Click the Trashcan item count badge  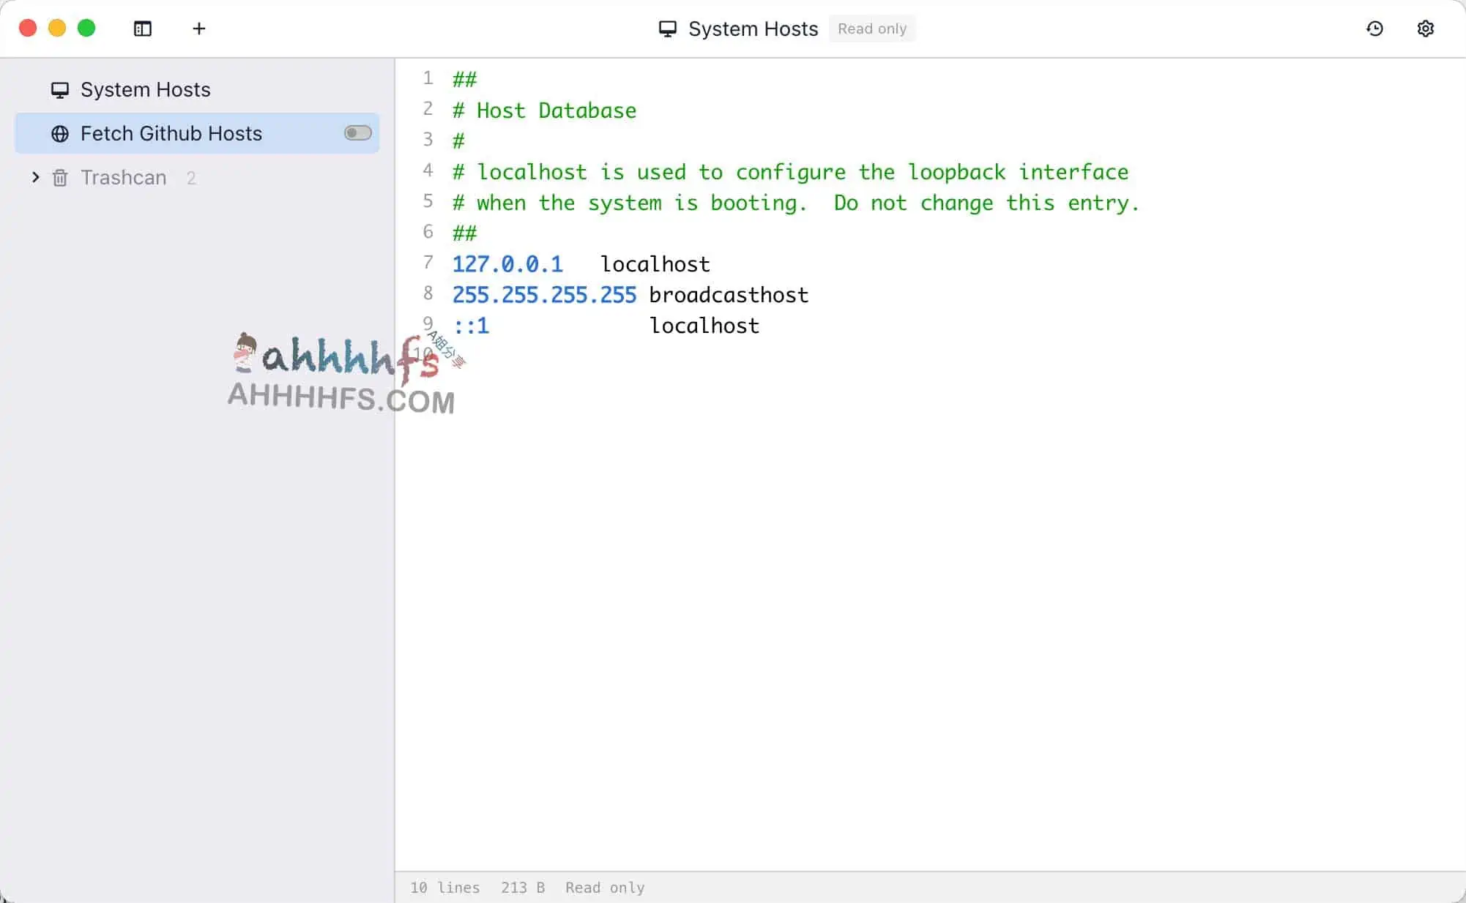pos(192,177)
